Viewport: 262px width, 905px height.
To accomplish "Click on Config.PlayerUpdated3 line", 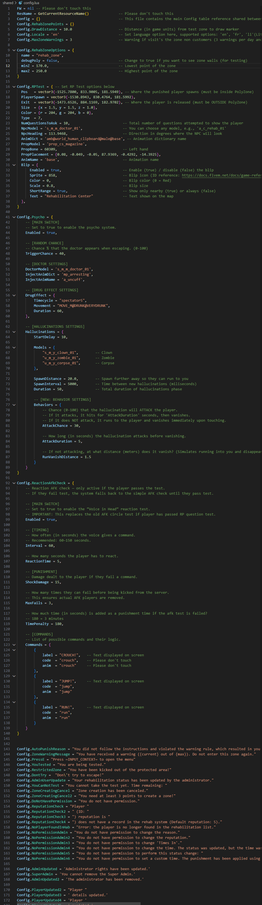I will click(x=63, y=895).
